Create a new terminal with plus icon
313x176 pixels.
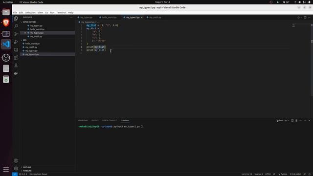[286, 121]
